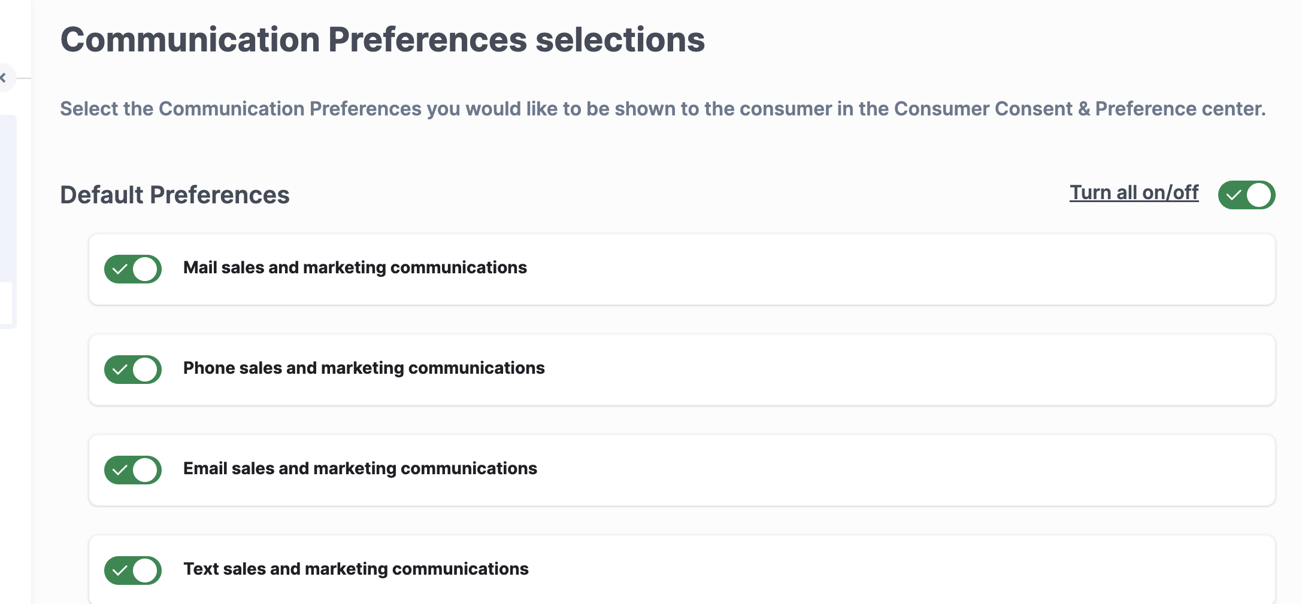Viewport: 1302px width, 604px height.
Task: Flip the master Turn all on/off switch
Action: [x=1246, y=195]
